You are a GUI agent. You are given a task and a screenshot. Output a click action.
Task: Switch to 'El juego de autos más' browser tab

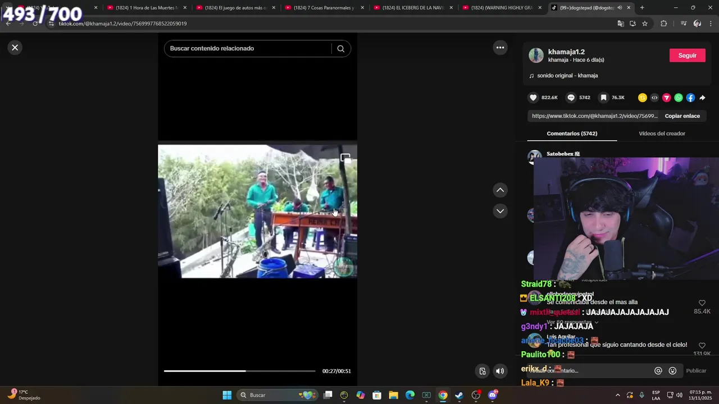[235, 8]
